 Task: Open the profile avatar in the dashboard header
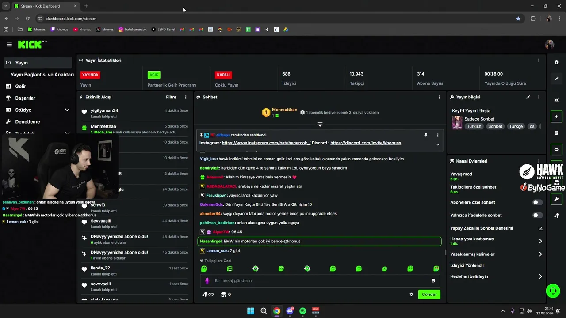pyautogui.click(x=550, y=45)
